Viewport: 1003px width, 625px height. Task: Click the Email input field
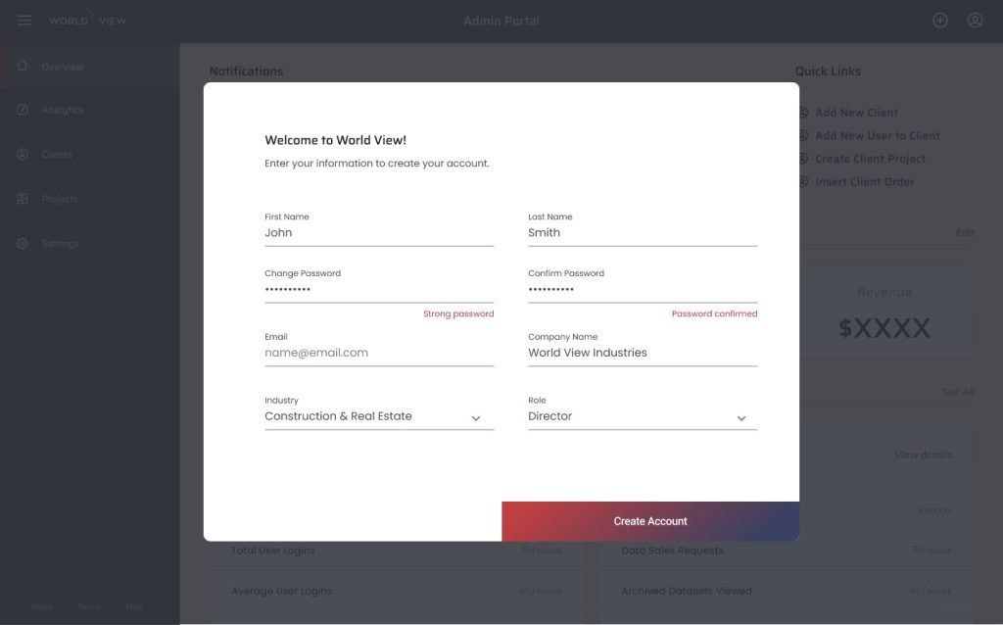click(379, 353)
